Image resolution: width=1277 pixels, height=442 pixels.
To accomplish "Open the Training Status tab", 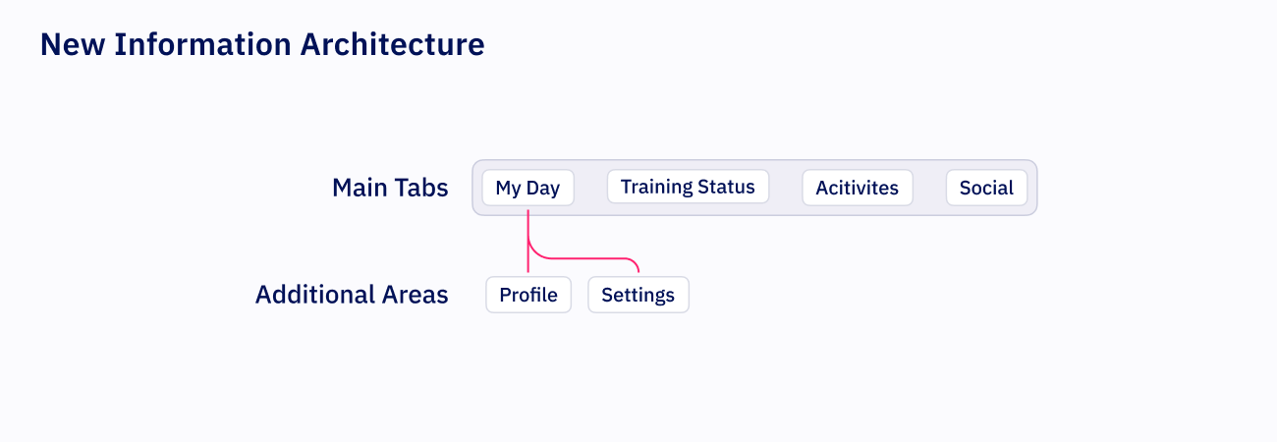I will (x=688, y=187).
